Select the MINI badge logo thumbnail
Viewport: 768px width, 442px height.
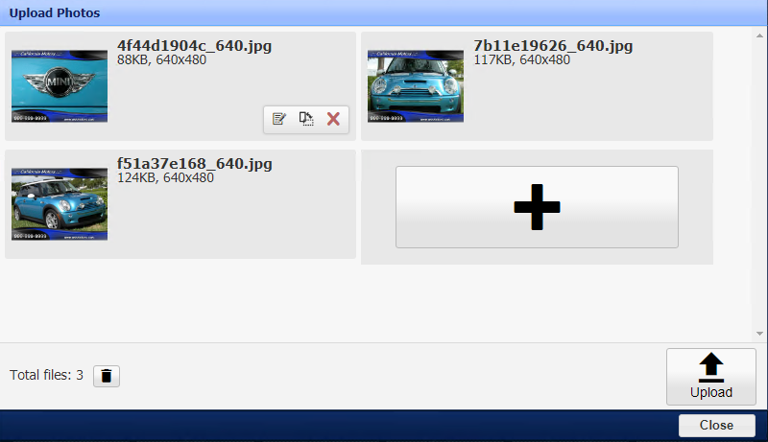[x=60, y=86]
